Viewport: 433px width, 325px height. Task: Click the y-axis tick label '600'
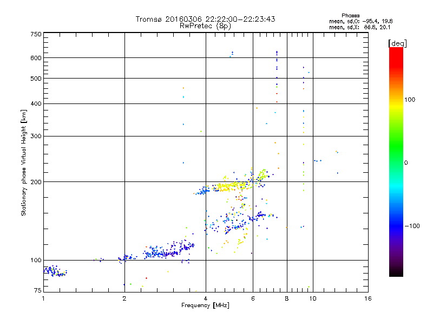coord(36,58)
